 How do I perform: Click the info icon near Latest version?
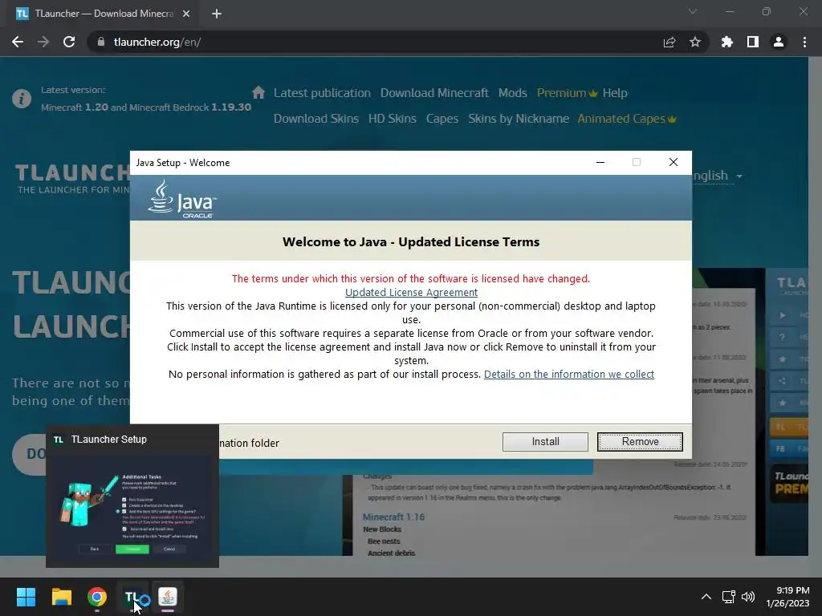(22, 98)
